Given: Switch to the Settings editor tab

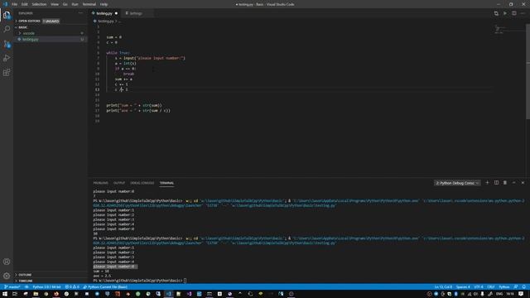Looking at the screenshot, I should point(136,13).
